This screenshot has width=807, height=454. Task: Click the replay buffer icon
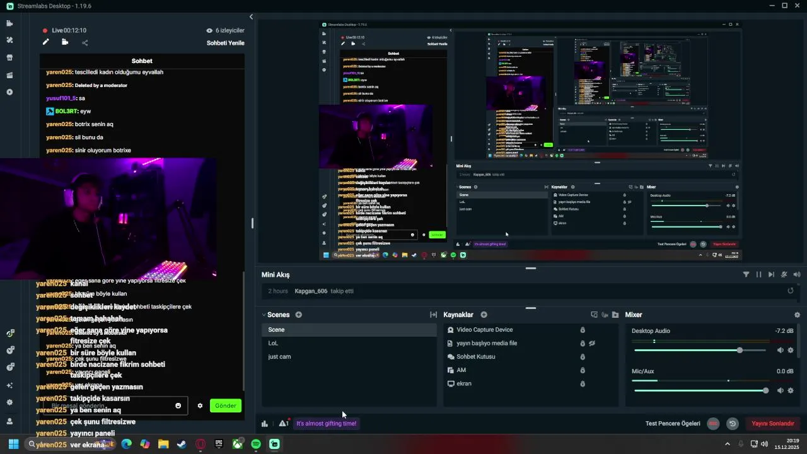point(732,424)
